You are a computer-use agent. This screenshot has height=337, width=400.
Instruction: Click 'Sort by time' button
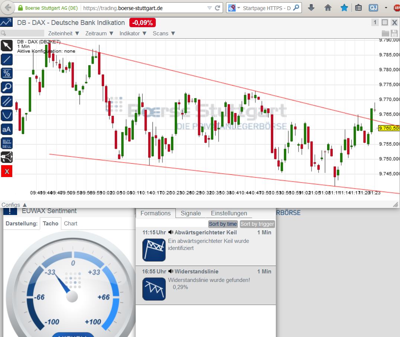tap(223, 224)
